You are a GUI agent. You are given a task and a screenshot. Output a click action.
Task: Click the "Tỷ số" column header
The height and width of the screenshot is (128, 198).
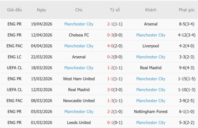[x=115, y=10]
